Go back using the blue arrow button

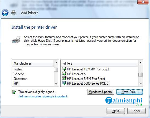tap(5, 13)
